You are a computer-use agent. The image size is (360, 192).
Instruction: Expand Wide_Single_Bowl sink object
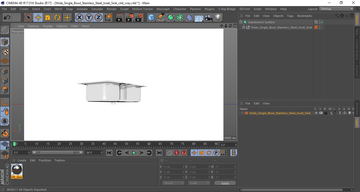coord(244,27)
